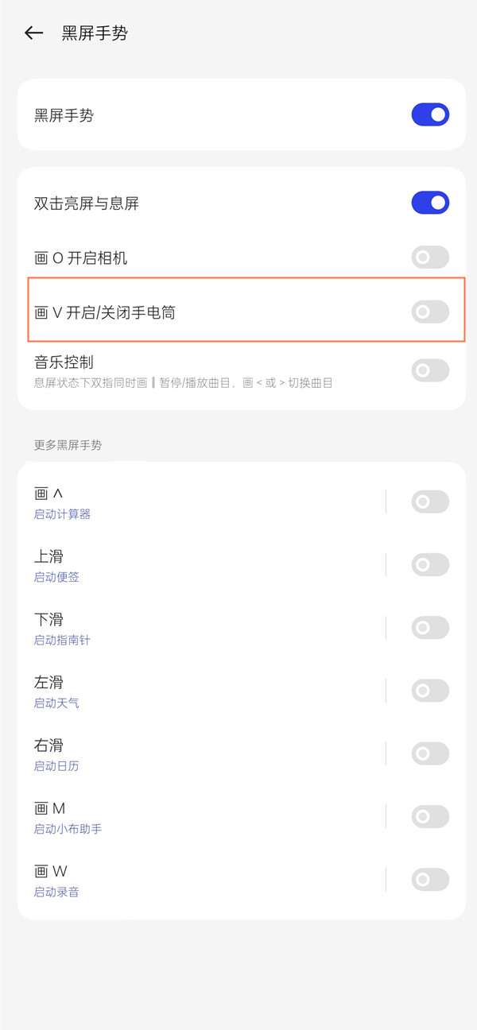The image size is (477, 1030).
Task: Switch on 画 W 启动录音 gesture
Action: click(430, 879)
